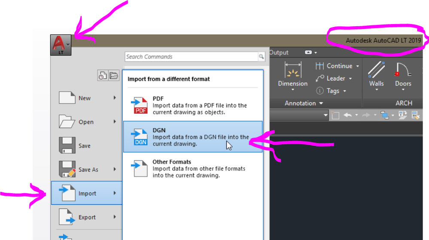This screenshot has width=429, height=240.
Task: Select Open in the application menu
Action: coord(86,122)
